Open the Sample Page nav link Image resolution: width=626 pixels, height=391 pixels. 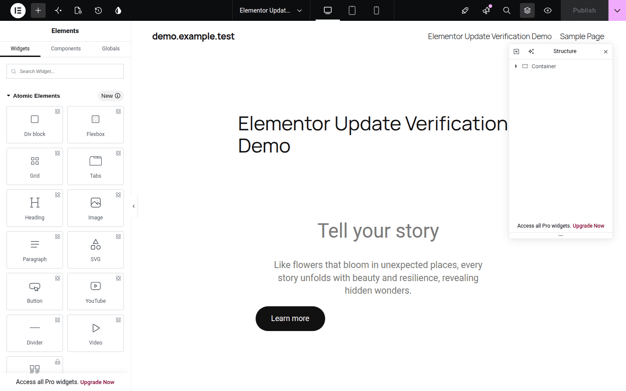(x=582, y=36)
